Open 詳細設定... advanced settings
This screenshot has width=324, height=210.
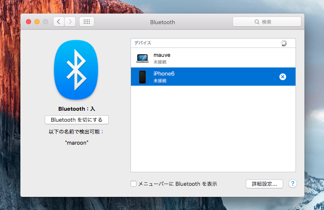coord(264,184)
